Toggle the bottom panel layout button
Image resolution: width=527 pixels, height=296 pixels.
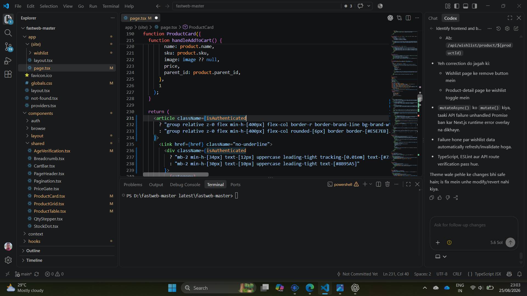466,6
